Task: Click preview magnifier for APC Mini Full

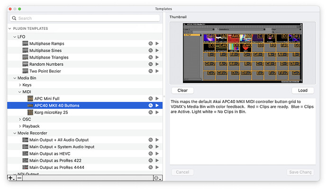Action: tap(151, 98)
